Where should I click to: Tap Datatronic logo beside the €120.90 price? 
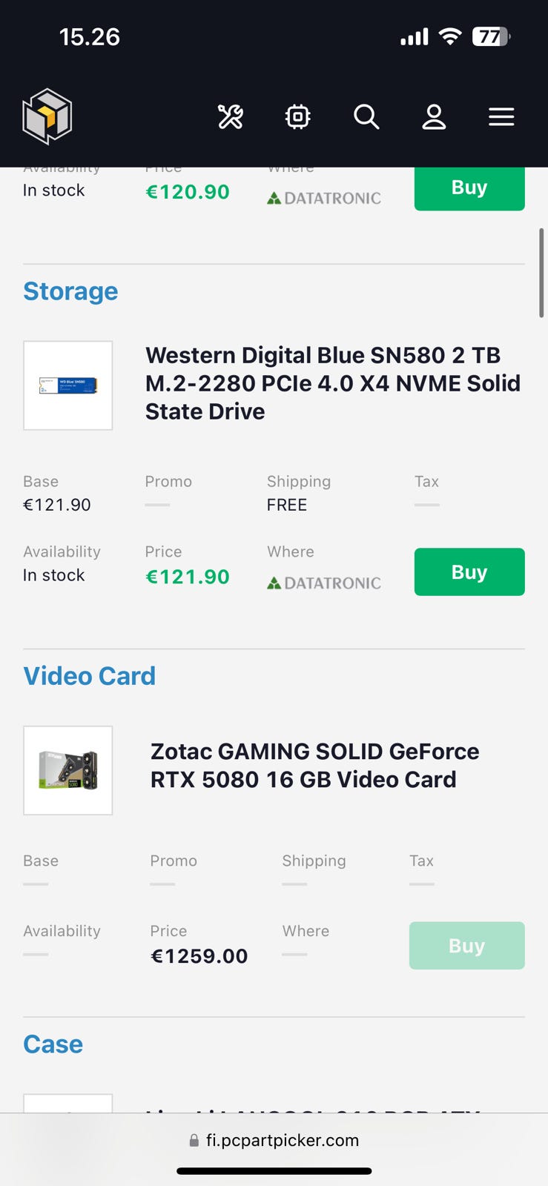coord(324,198)
